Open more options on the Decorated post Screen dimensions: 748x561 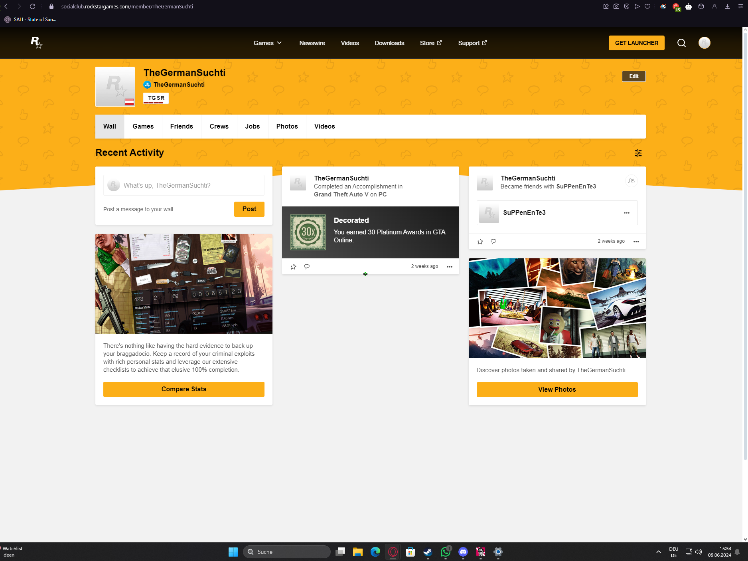coord(450,266)
